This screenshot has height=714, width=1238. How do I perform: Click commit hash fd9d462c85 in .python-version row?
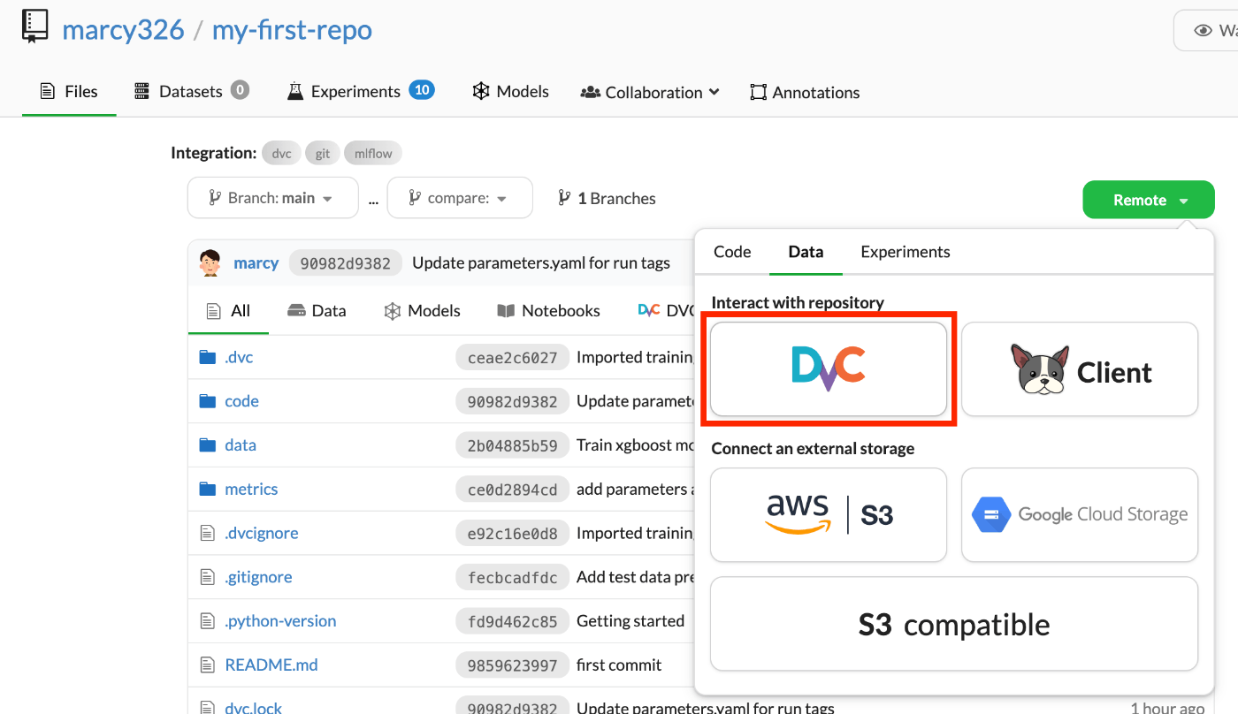[x=512, y=621]
